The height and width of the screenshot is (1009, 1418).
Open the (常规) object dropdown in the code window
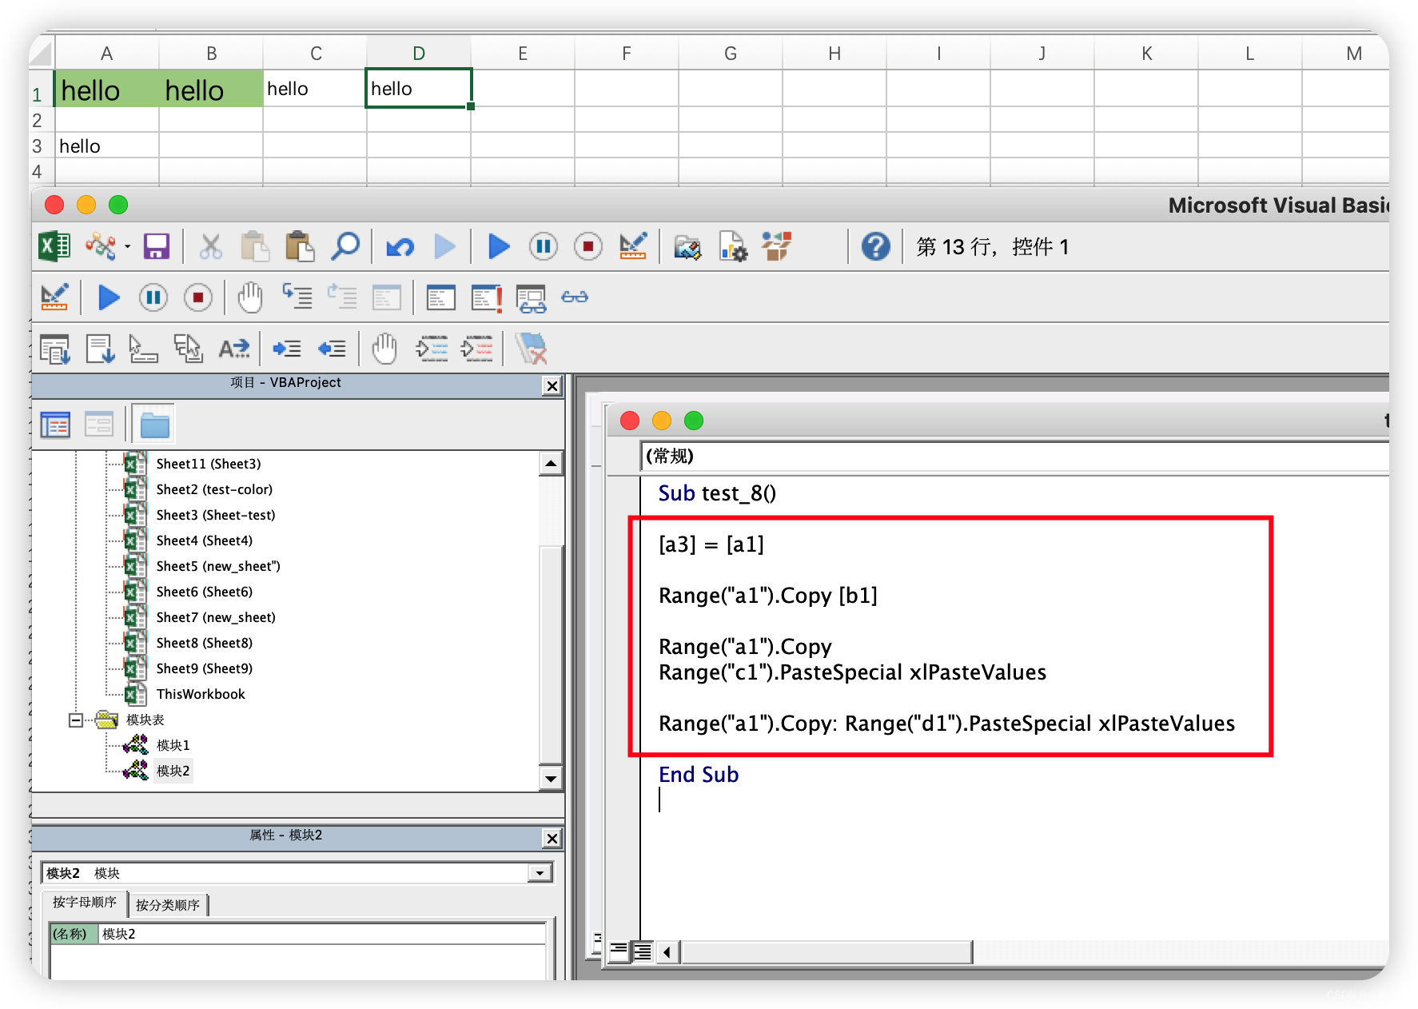(x=1014, y=457)
